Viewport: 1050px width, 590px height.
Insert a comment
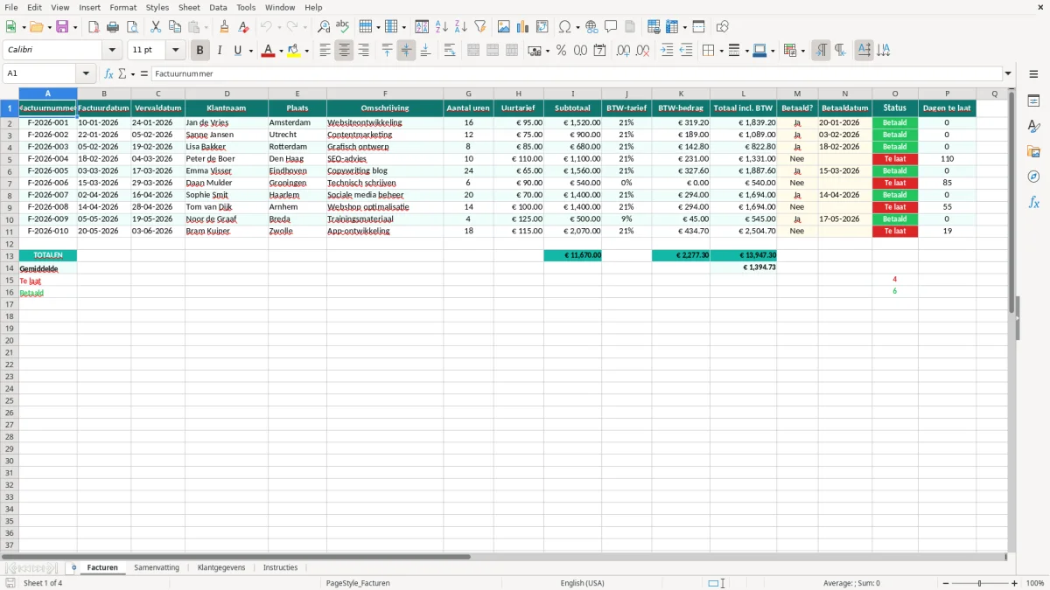point(611,27)
